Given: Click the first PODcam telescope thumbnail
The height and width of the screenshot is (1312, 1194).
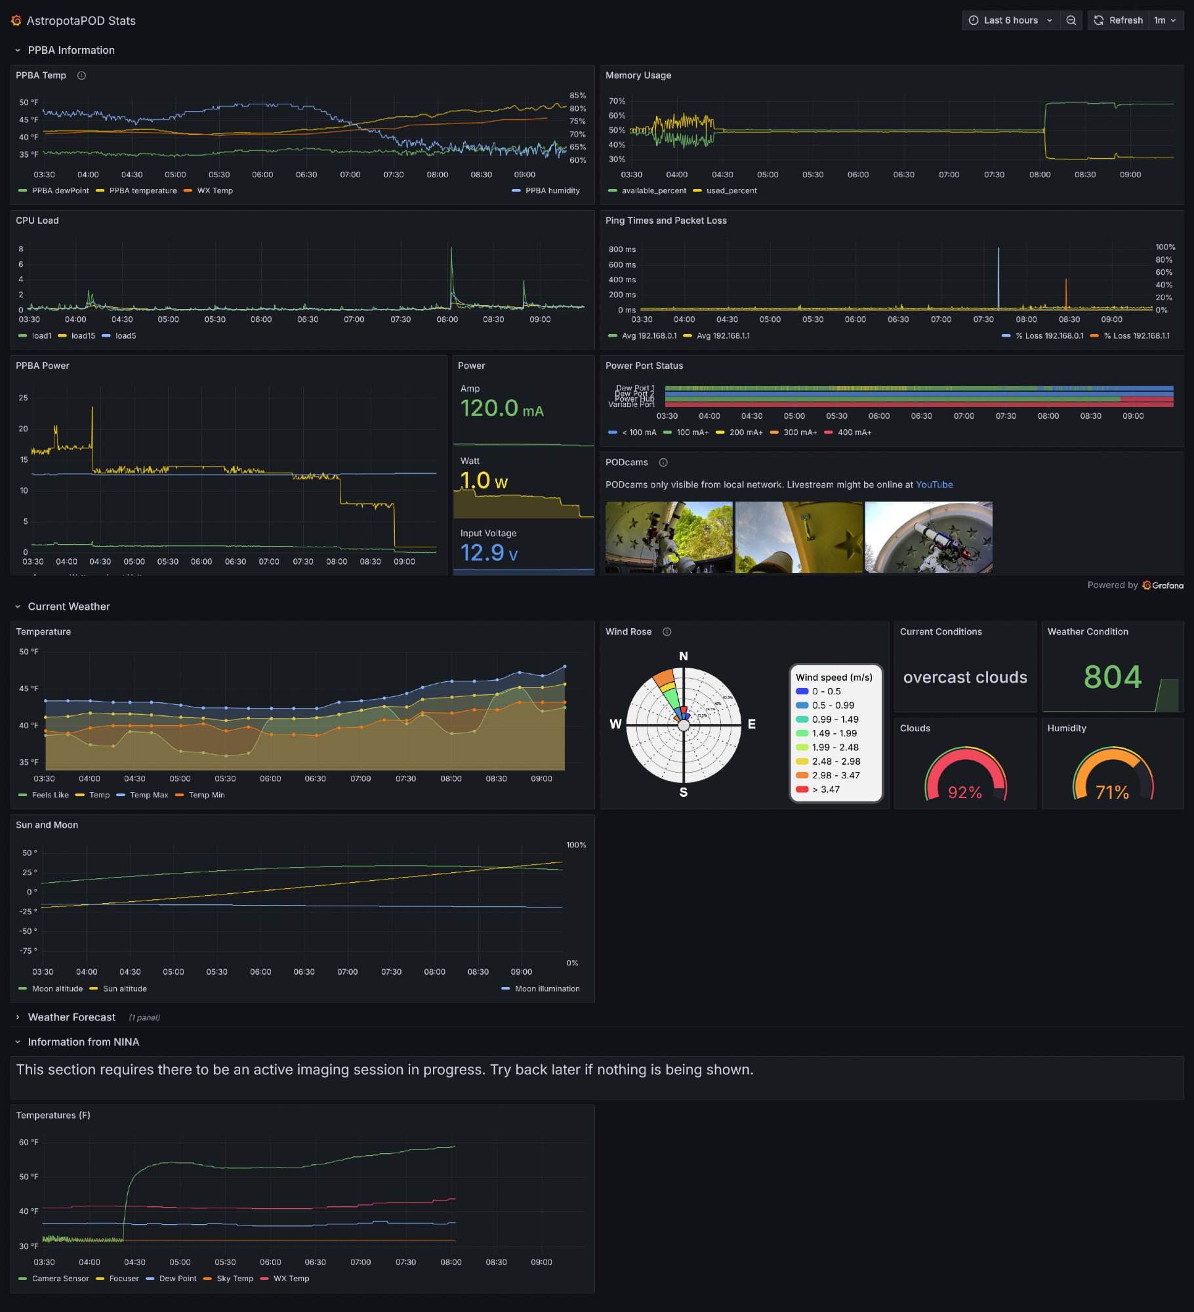Looking at the screenshot, I should pyautogui.click(x=669, y=538).
